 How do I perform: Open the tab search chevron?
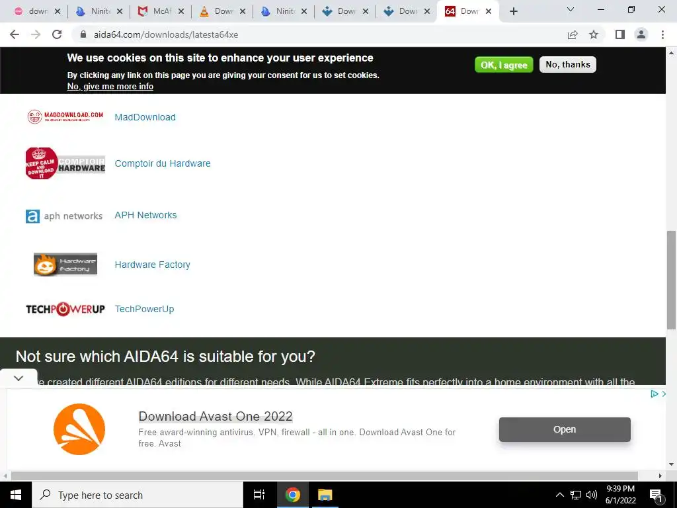point(571,9)
